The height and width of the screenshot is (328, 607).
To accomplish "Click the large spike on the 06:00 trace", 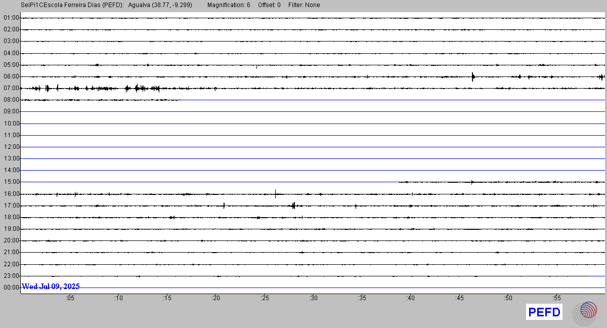I will click(472, 77).
